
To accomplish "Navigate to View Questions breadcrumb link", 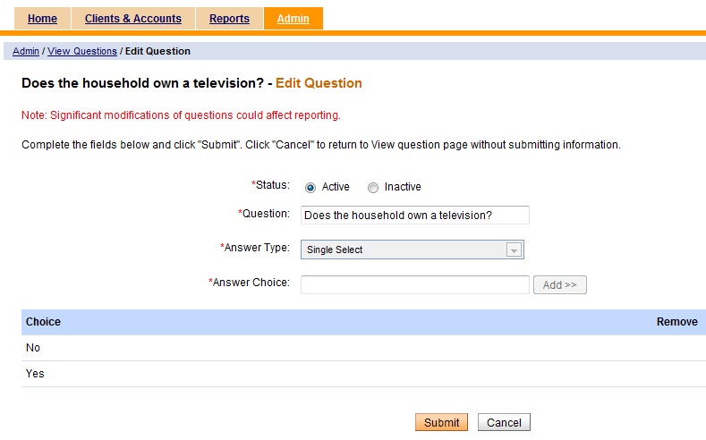I will pos(82,51).
